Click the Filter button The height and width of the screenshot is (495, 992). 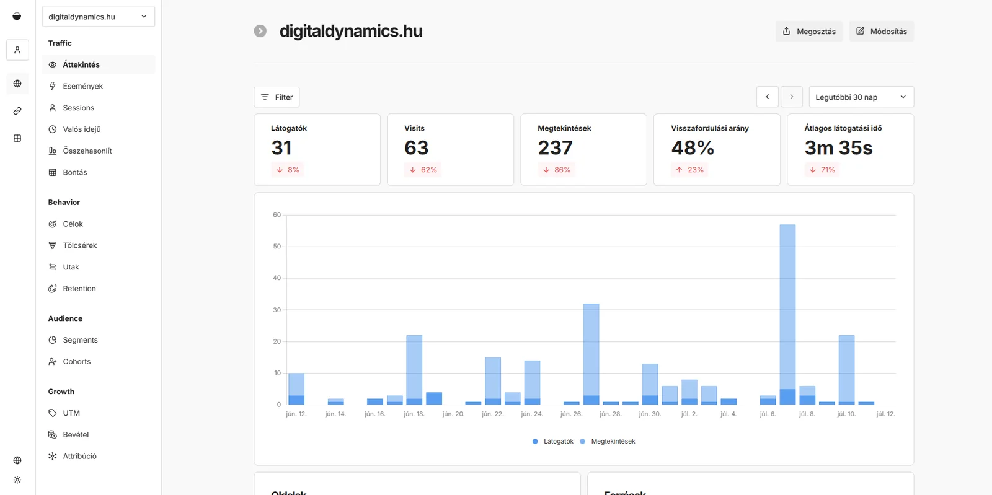click(277, 97)
